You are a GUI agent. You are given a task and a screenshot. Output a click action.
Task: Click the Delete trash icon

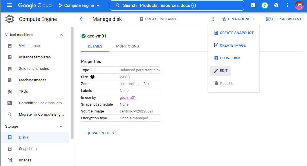pos(216,83)
